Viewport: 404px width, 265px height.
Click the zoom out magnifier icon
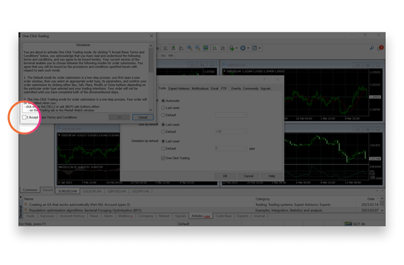point(197,48)
